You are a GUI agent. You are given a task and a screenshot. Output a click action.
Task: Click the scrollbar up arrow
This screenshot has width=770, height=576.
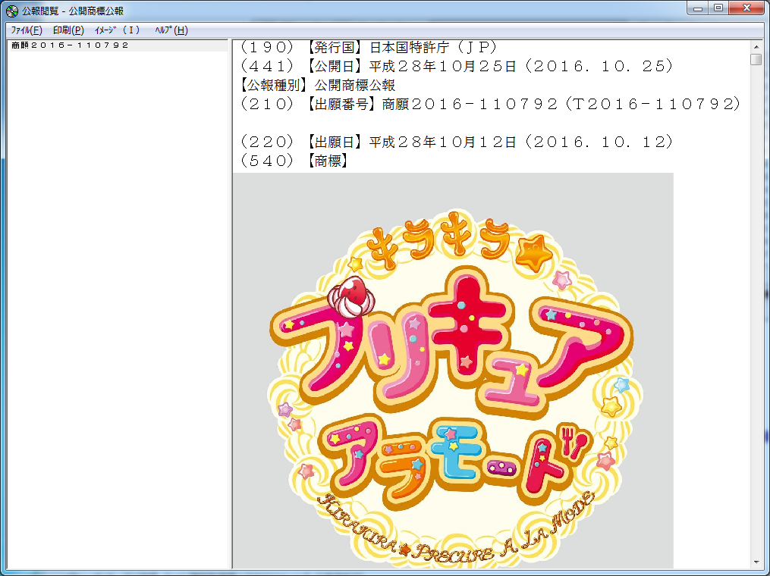756,46
